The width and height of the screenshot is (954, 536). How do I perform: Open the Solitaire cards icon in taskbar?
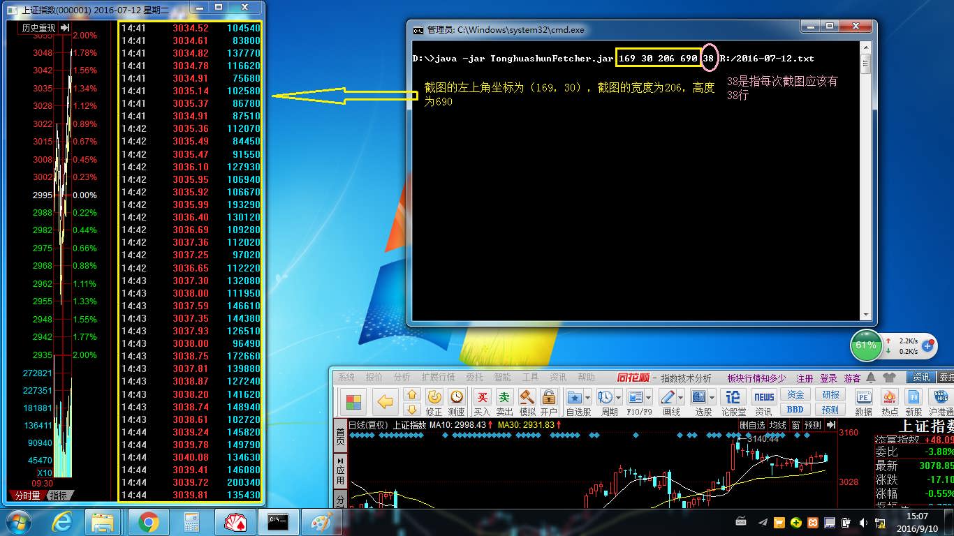pyautogui.click(x=235, y=522)
